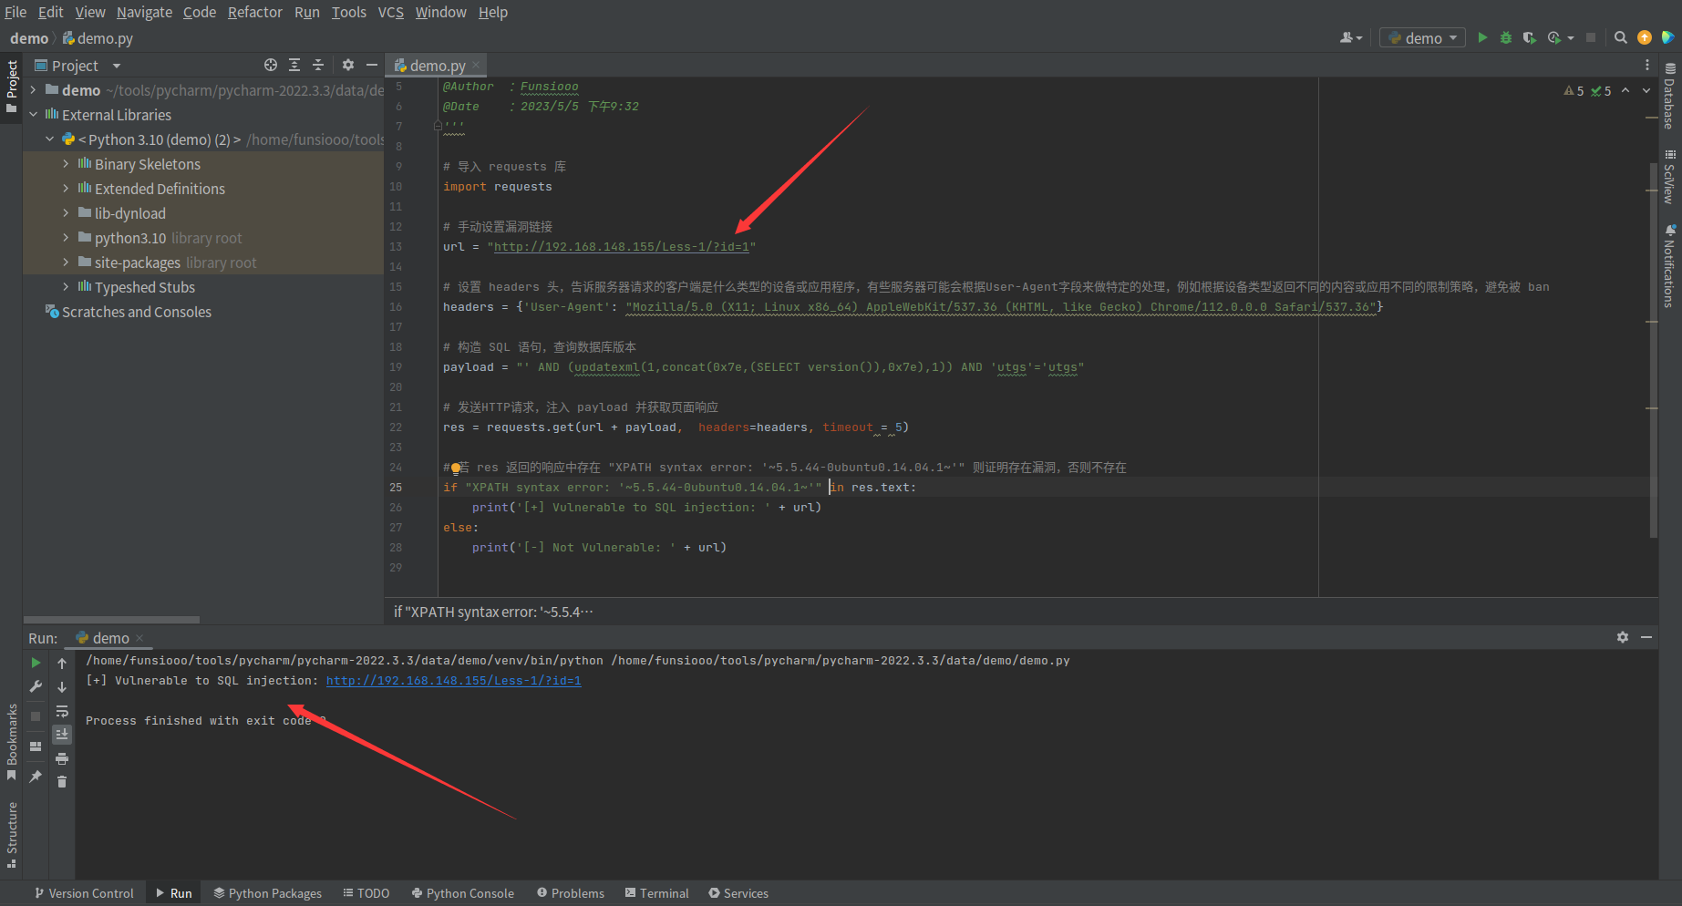Expand the Binary Skeletons node

click(x=66, y=164)
